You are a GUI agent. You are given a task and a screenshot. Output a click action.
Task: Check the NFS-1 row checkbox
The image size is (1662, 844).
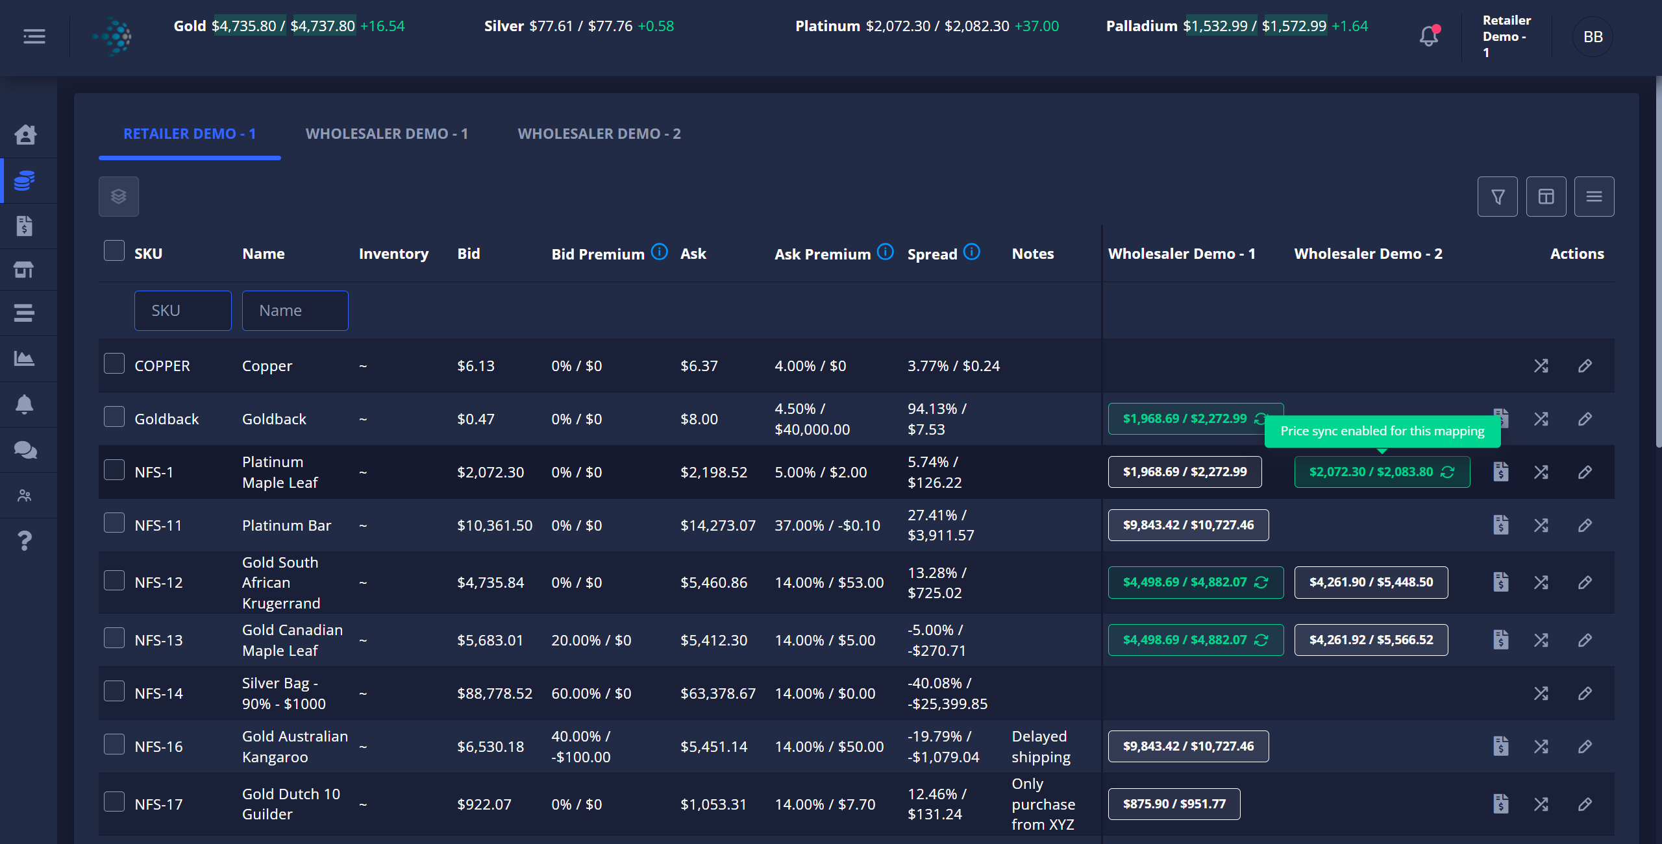pos(114,470)
